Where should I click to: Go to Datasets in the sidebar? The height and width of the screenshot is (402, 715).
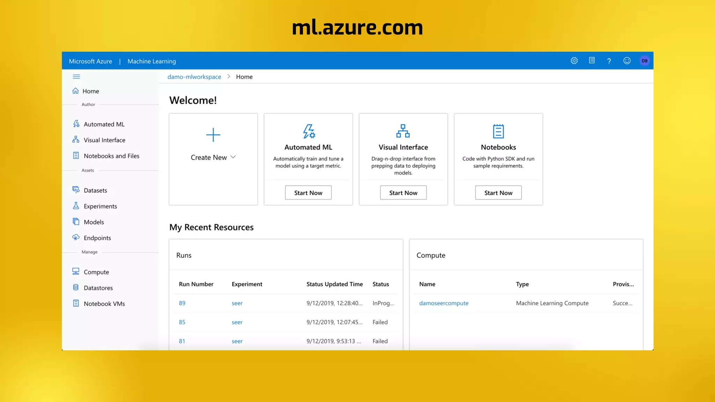pos(95,190)
